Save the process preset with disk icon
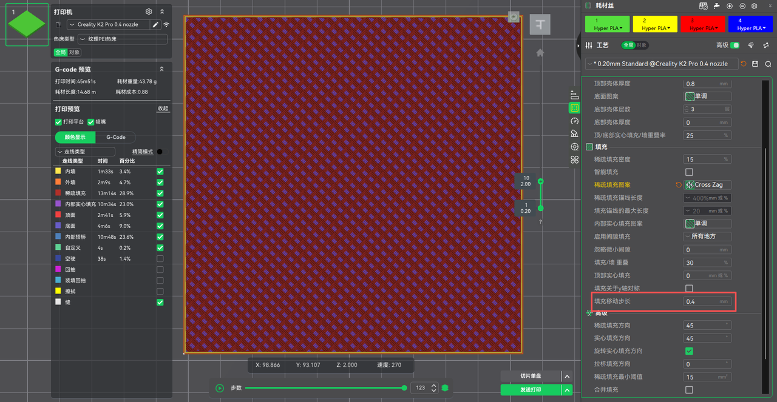Image resolution: width=777 pixels, height=402 pixels. [755, 64]
